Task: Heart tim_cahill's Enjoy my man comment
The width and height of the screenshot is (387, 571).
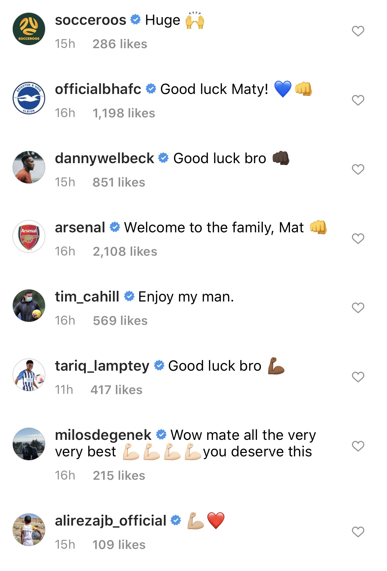Action: tap(358, 308)
